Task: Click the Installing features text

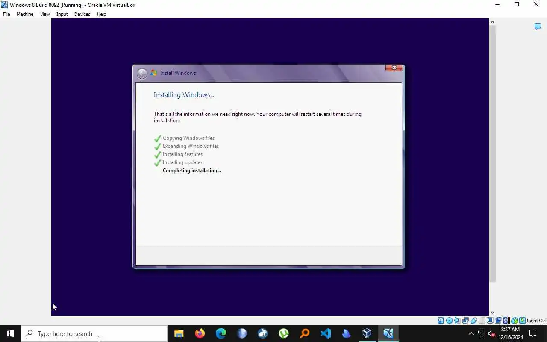Action: tap(182, 154)
